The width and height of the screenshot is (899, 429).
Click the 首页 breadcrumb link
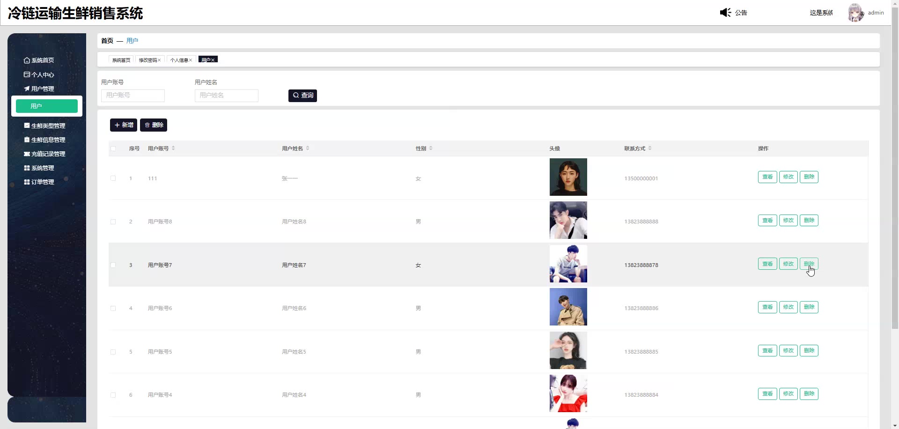(x=107, y=41)
